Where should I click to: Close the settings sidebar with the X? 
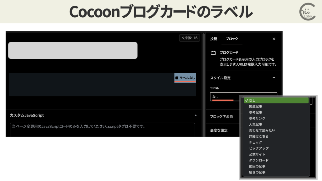(x=273, y=39)
